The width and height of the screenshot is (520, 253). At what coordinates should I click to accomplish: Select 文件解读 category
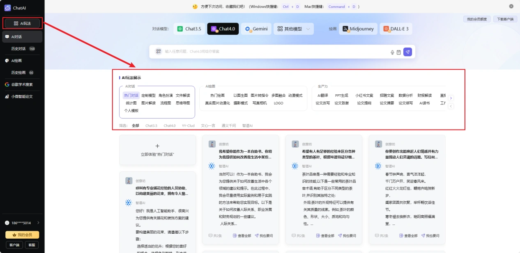click(183, 95)
